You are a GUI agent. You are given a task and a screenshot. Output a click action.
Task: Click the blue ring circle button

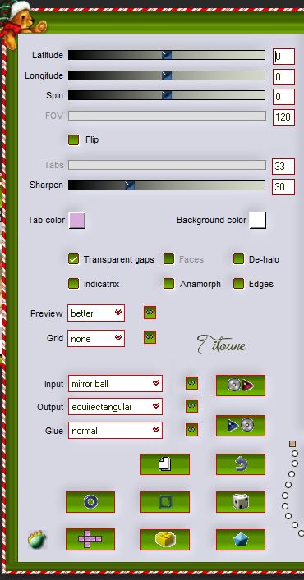(x=90, y=502)
